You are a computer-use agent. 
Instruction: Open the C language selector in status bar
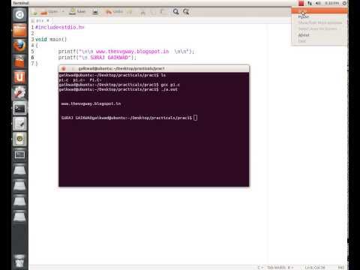[x=260, y=268]
